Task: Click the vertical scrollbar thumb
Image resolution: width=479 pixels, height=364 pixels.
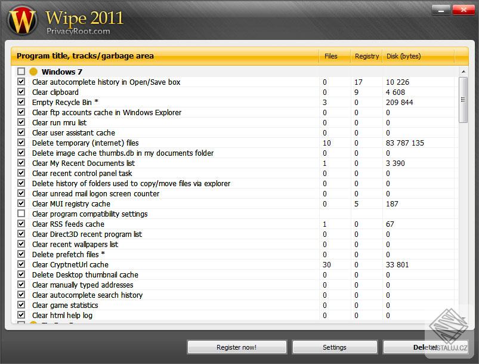Action: (463, 100)
